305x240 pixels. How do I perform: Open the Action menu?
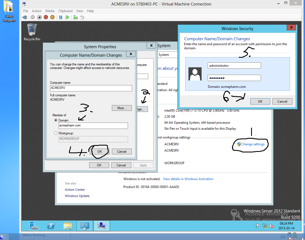(37, 11)
